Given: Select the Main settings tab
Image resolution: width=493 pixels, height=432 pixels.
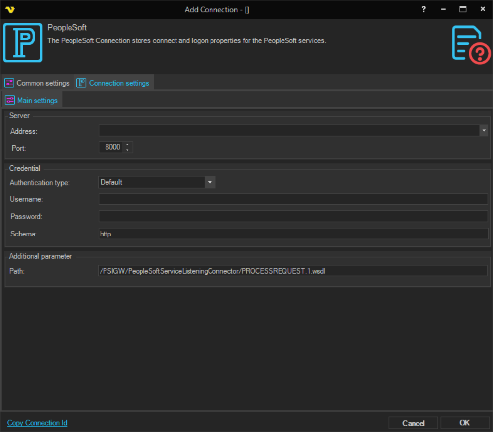Looking at the screenshot, I should [37, 100].
